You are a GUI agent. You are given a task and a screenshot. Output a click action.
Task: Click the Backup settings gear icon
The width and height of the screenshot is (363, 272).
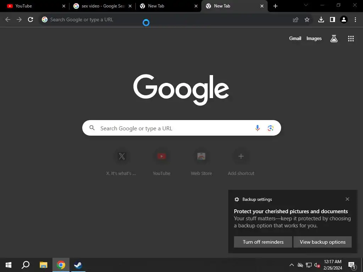point(236,199)
